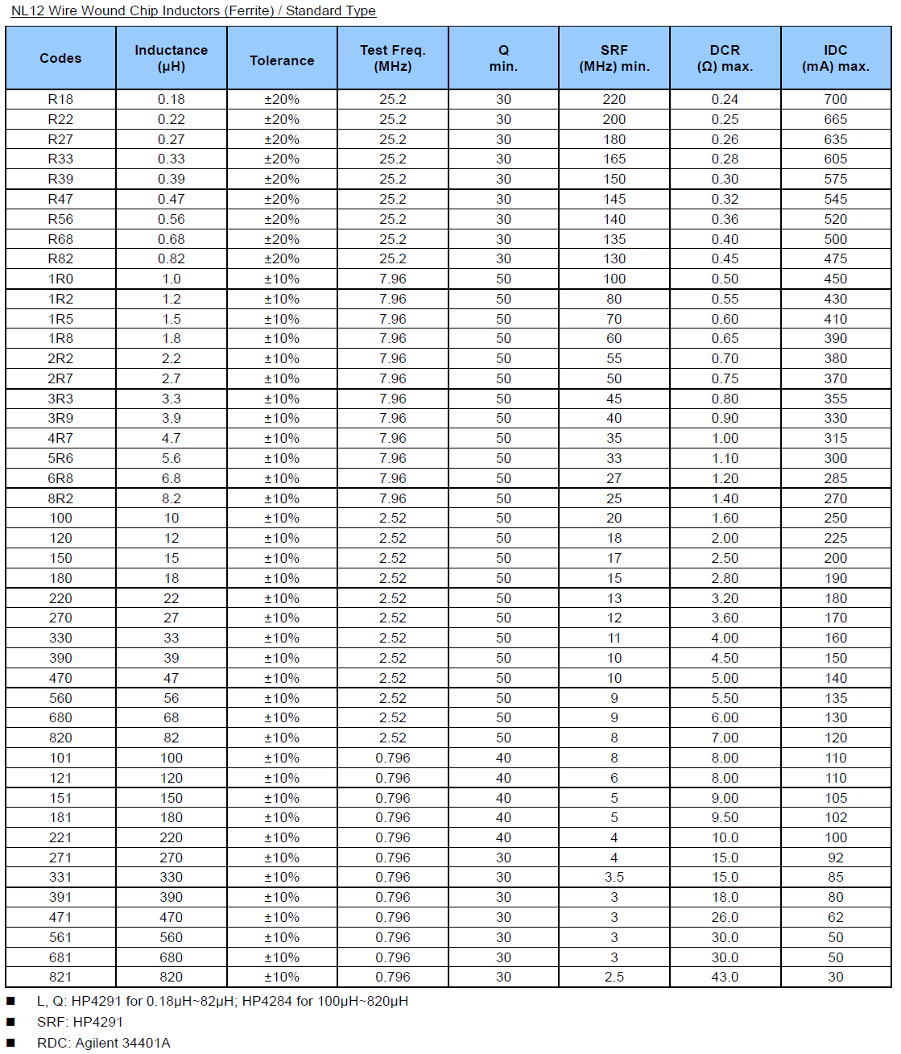Select IDC value '355' in row 3R3
901x1054 pixels.
tap(836, 399)
